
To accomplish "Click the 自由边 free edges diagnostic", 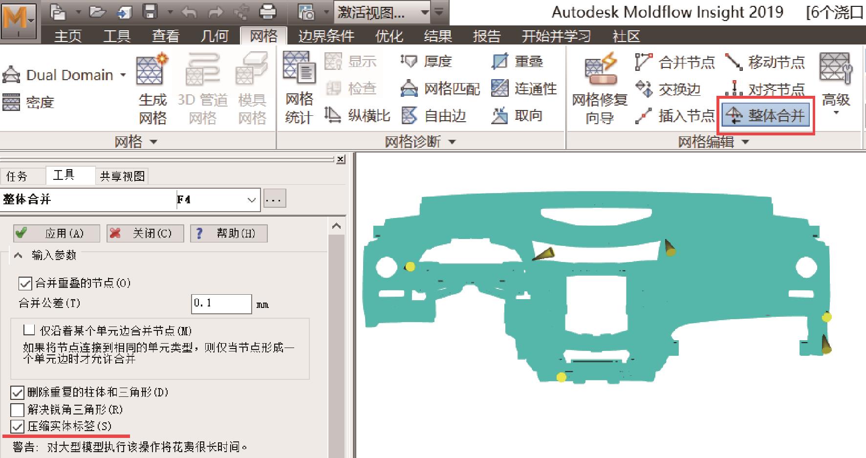I will coord(434,116).
